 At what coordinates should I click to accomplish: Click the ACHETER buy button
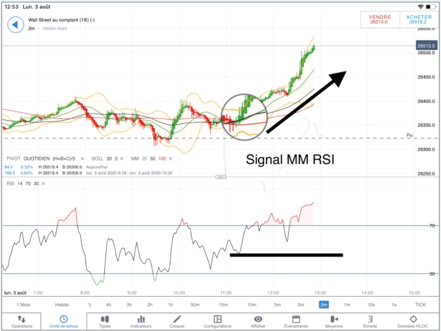(419, 19)
